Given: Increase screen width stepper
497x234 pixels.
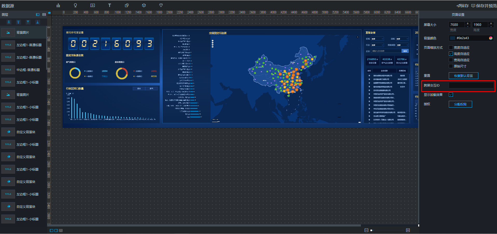Looking at the screenshot, I should [468, 23].
